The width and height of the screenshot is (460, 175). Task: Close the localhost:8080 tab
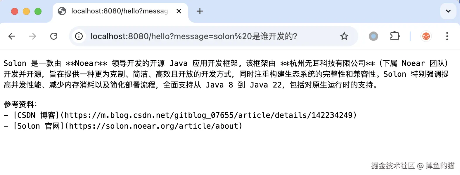coord(179,11)
